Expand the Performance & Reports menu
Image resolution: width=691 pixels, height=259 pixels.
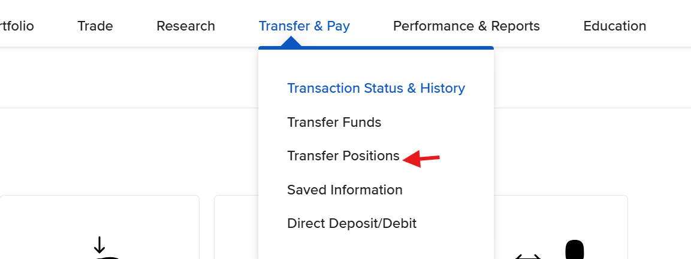click(466, 26)
